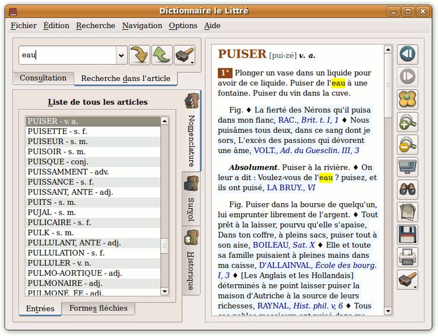Select PULLULANT, ANTE - adj. entry
The image size is (438, 336).
tap(93, 242)
